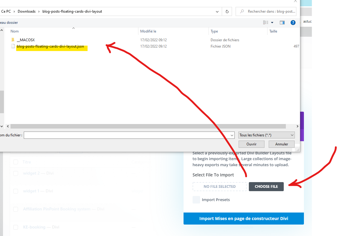Go to Downloads in the breadcrumb path
This screenshot has height=236, width=337.
26,11
